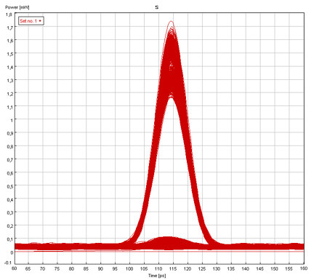Click the x-axis value 145
Image resolution: width=314 pixels, height=280 pixels.
click(x=260, y=268)
